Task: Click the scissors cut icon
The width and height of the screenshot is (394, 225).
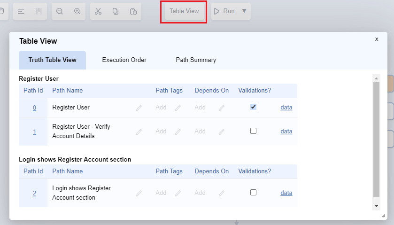Action: 98,11
